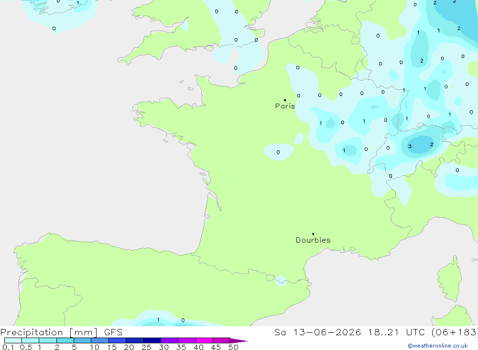Image resolution: width=478 pixels, height=350 pixels.
Task: Pick the 15–20 mm legend swatch
Action: 118,340
